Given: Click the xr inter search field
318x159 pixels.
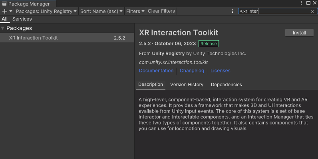Looking at the screenshot, I should 277,11.
